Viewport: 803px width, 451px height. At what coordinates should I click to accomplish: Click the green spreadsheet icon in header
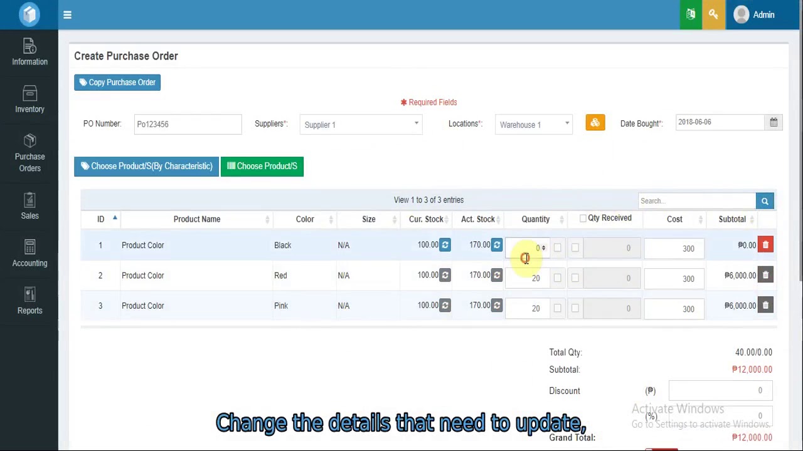691,14
